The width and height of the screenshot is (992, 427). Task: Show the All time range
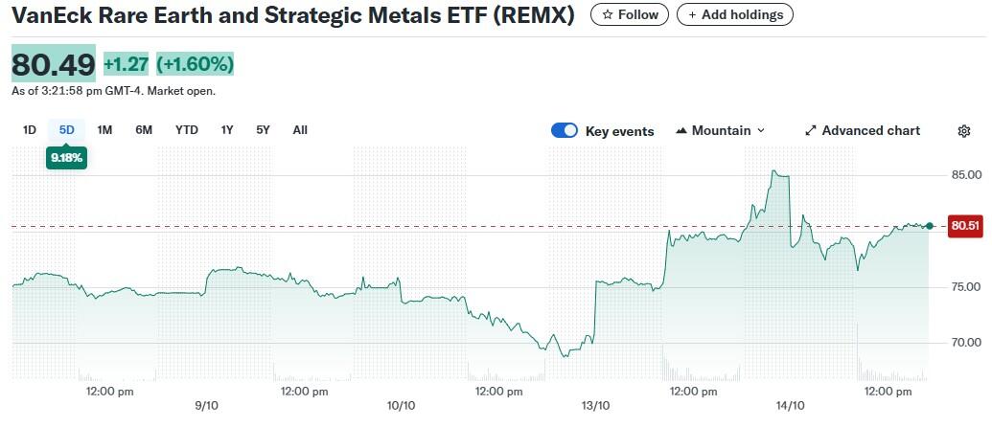pyautogui.click(x=300, y=130)
